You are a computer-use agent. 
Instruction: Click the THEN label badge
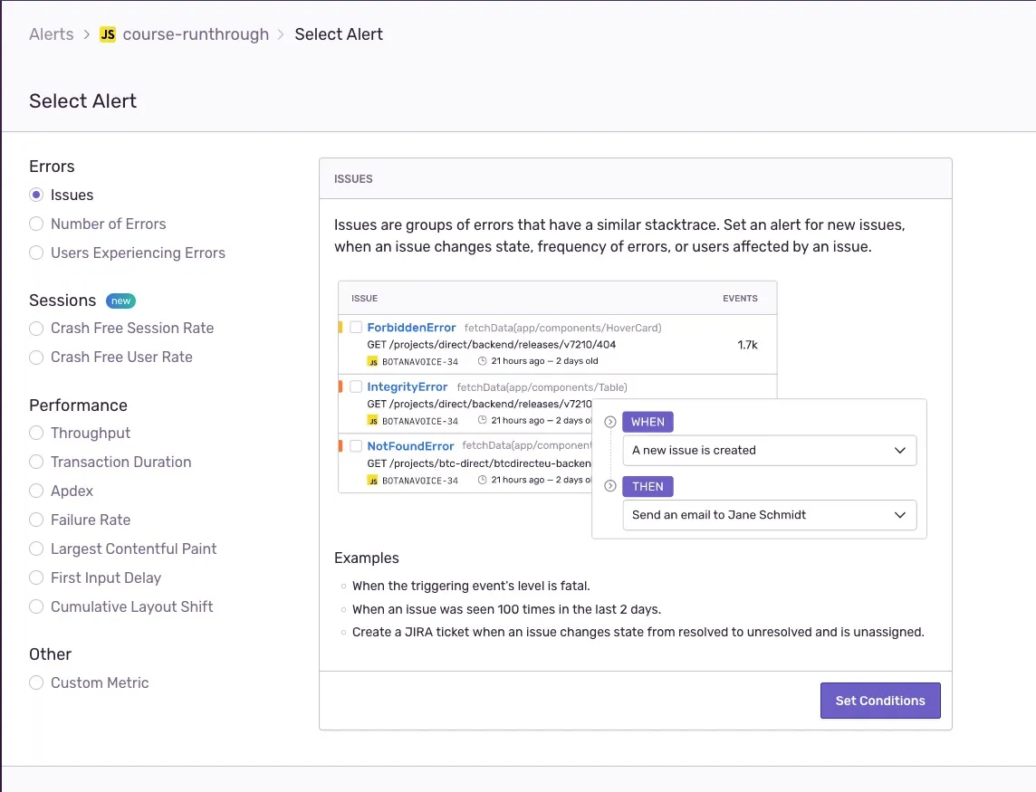coord(647,487)
